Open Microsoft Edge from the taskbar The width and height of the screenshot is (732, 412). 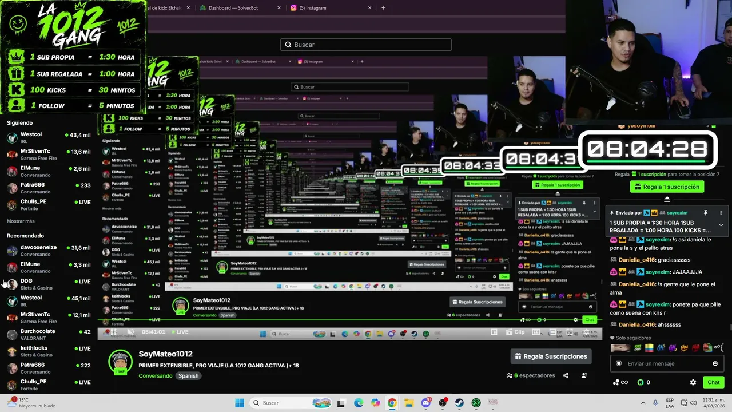click(358, 403)
